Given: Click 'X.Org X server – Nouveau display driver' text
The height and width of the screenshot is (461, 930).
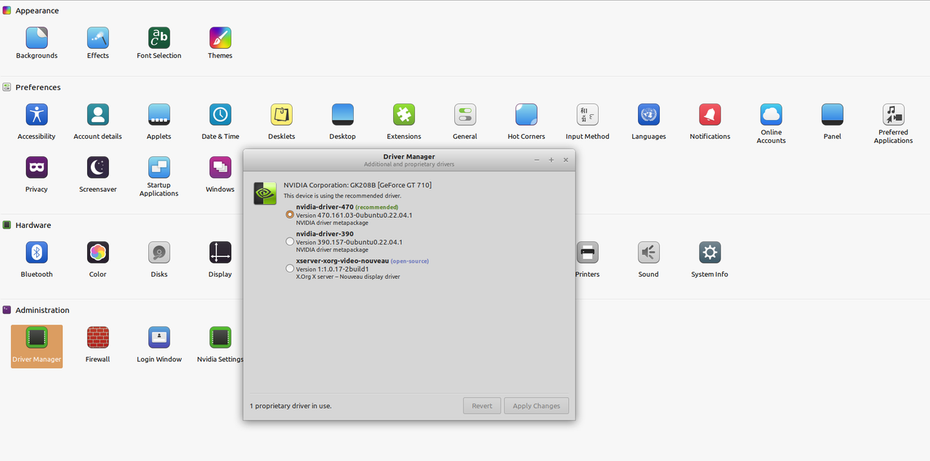Looking at the screenshot, I should coord(348,277).
